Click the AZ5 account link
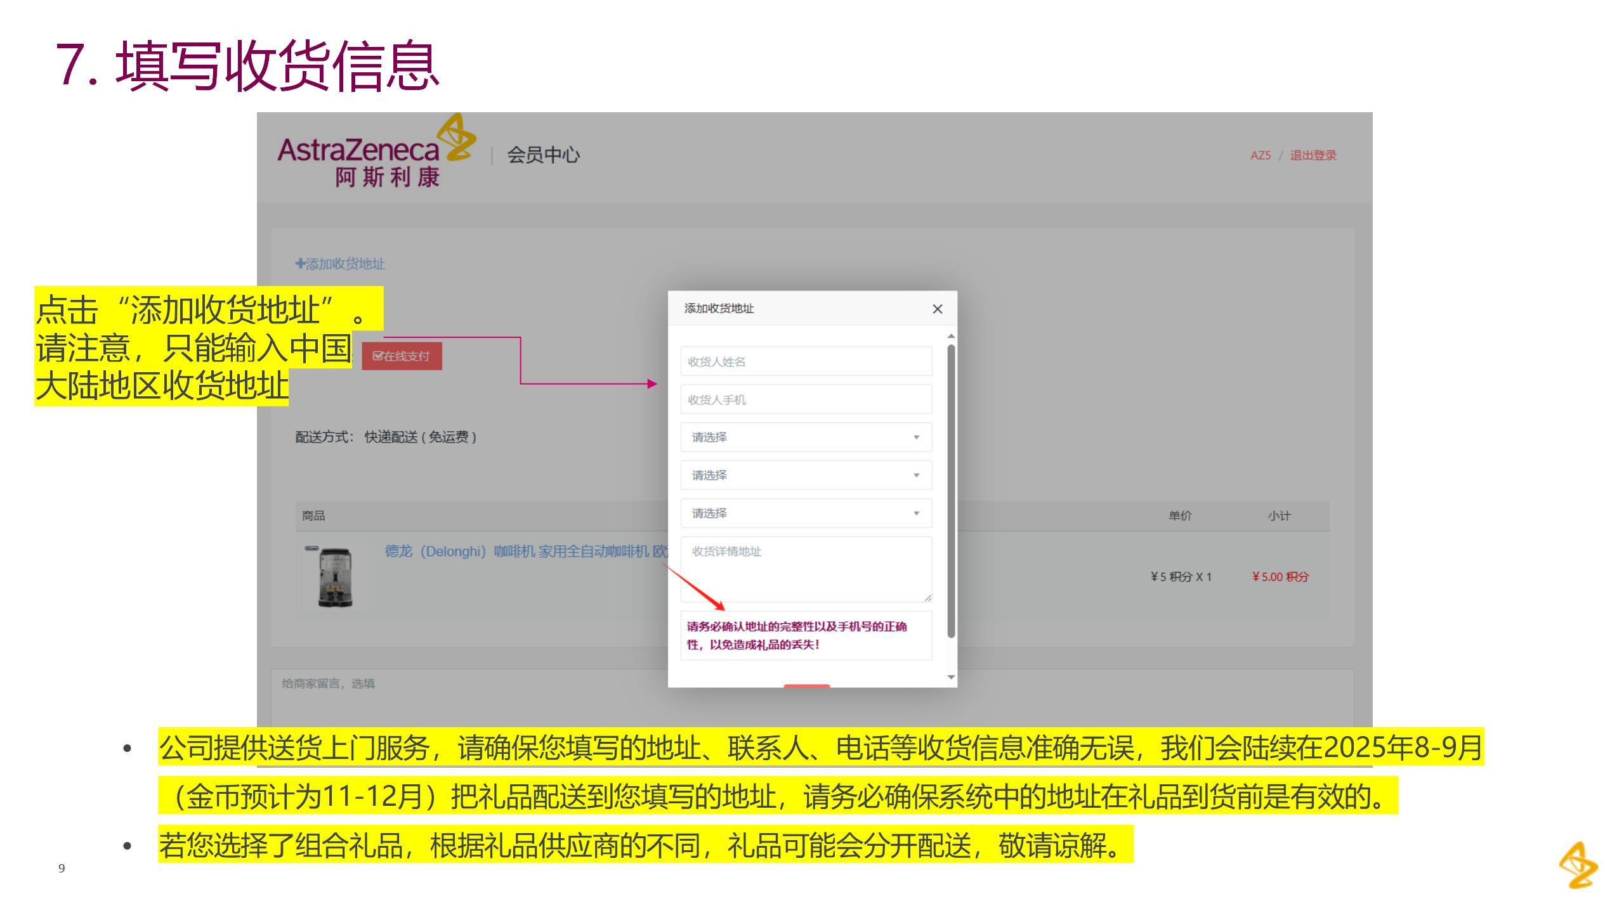Image resolution: width=1624 pixels, height=913 pixels. point(1261,155)
